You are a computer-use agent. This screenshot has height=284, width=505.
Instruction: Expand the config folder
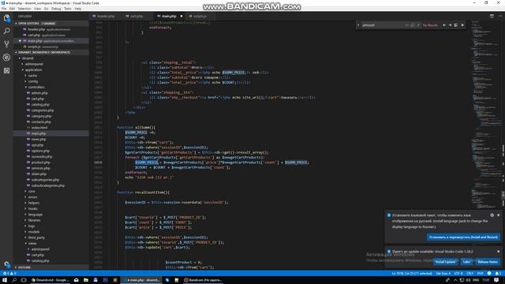point(33,81)
